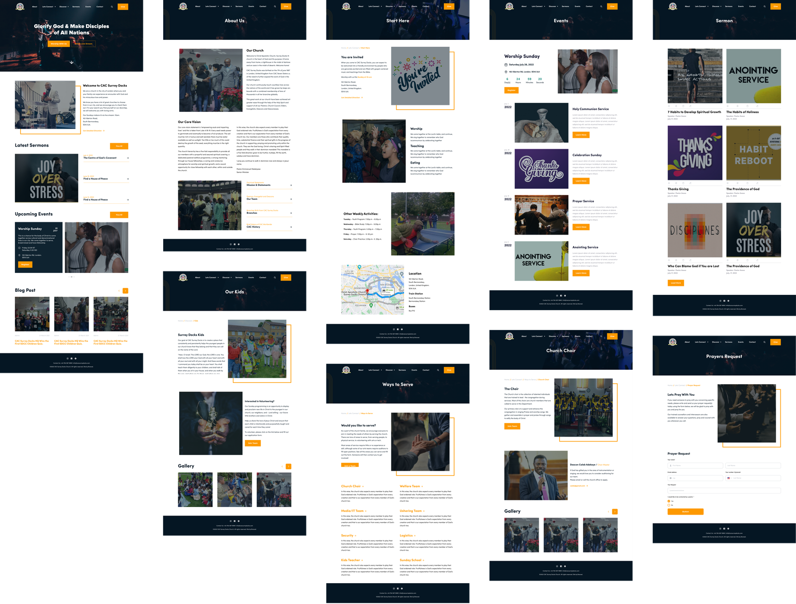Screen dimensions: 796x604
Task: Click the Welfare Team link on Ways to Serve
Action: 411,486
